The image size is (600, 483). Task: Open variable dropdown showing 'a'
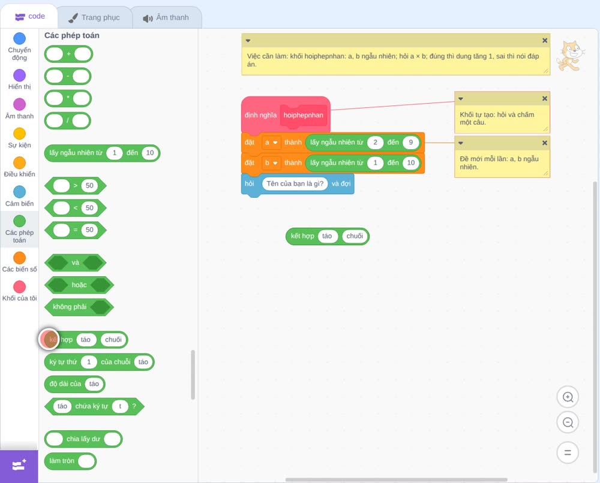271,143
